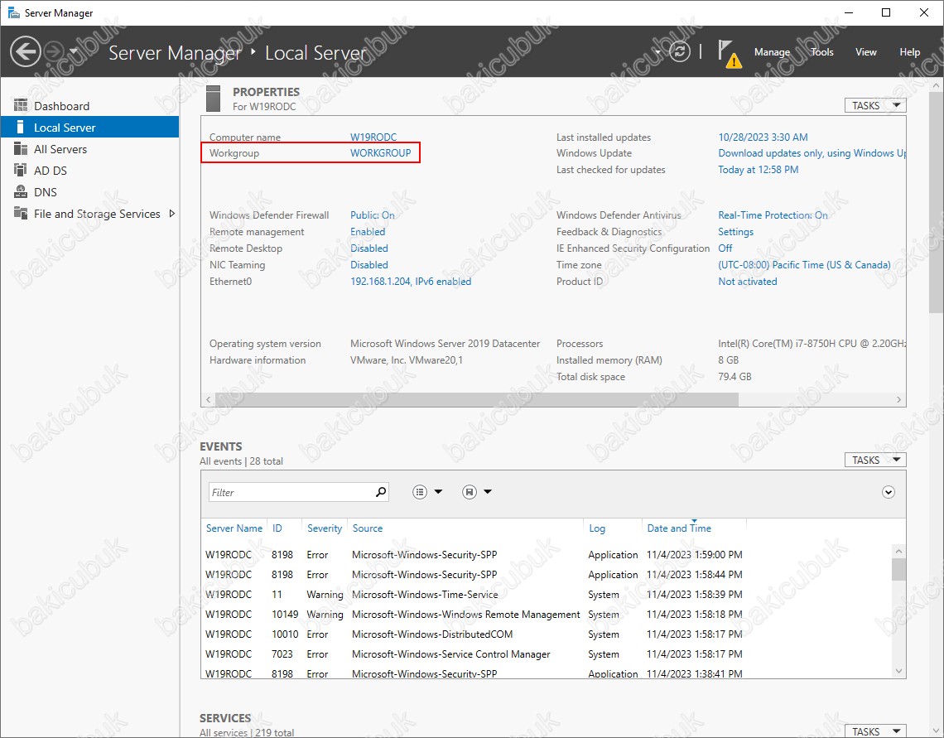Click the Server Manager title bar icon
The image size is (944, 738).
13,12
